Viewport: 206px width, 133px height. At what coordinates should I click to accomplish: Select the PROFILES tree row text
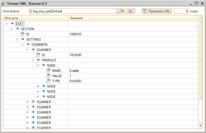click(x=49, y=60)
